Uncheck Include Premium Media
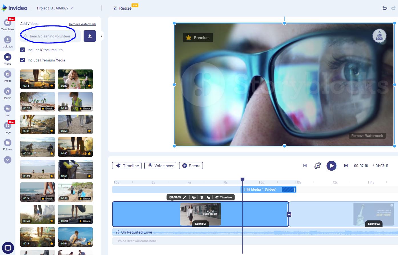This screenshot has height=255, width=398. pyautogui.click(x=23, y=60)
